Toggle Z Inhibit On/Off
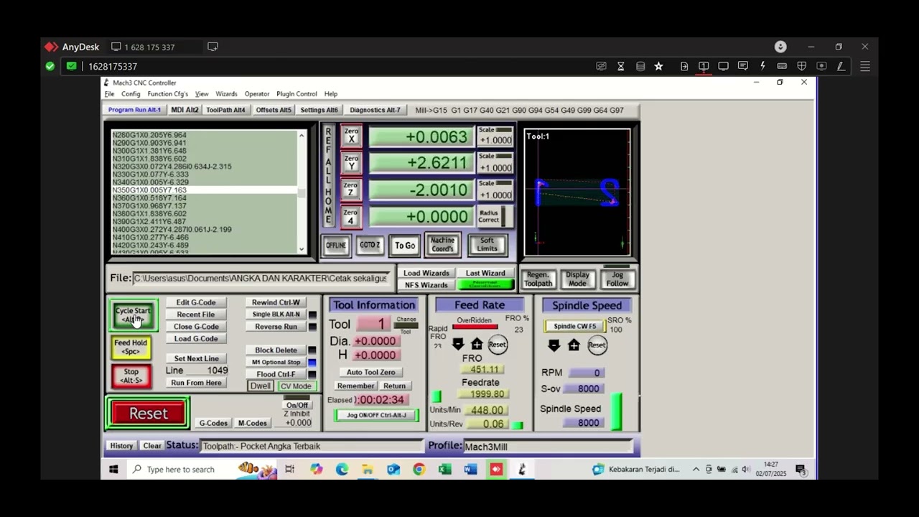Image resolution: width=919 pixels, height=517 pixels. pyautogui.click(x=297, y=405)
